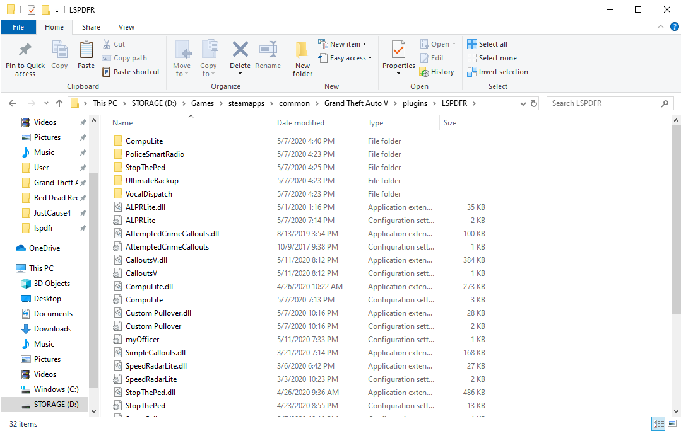Click the Edit ribbon command
Viewport: 681px width, 431px height.
pos(432,58)
